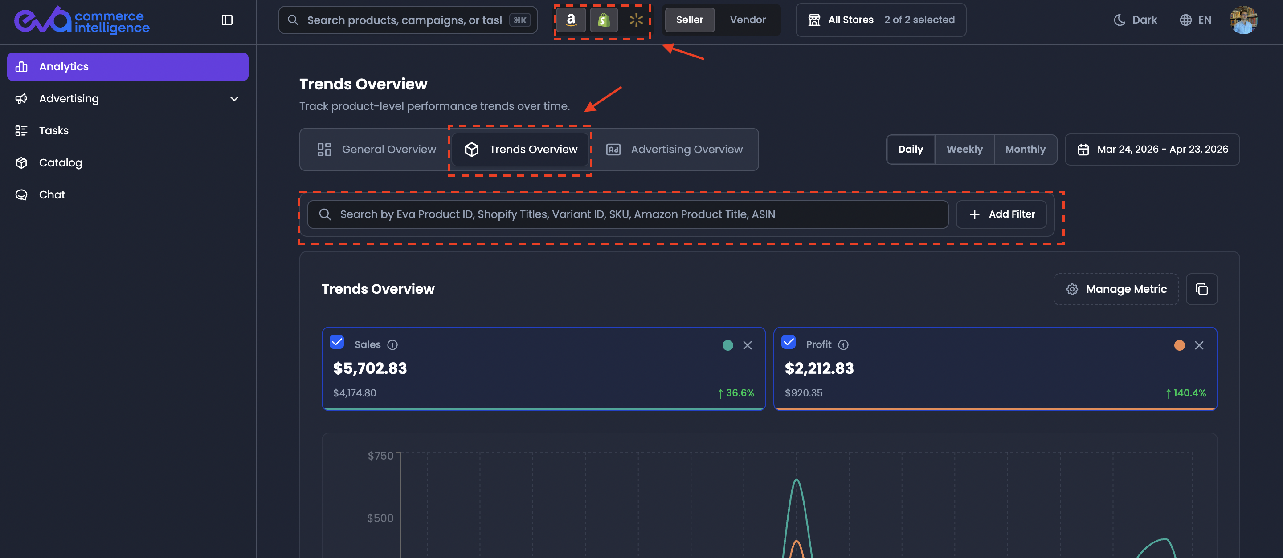Open Manage Metric settings
1283x558 pixels.
[1115, 289]
